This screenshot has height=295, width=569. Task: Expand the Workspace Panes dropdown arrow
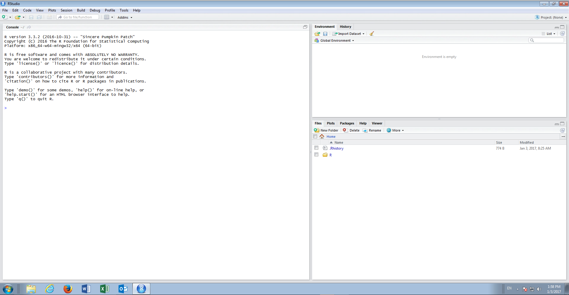[112, 17]
